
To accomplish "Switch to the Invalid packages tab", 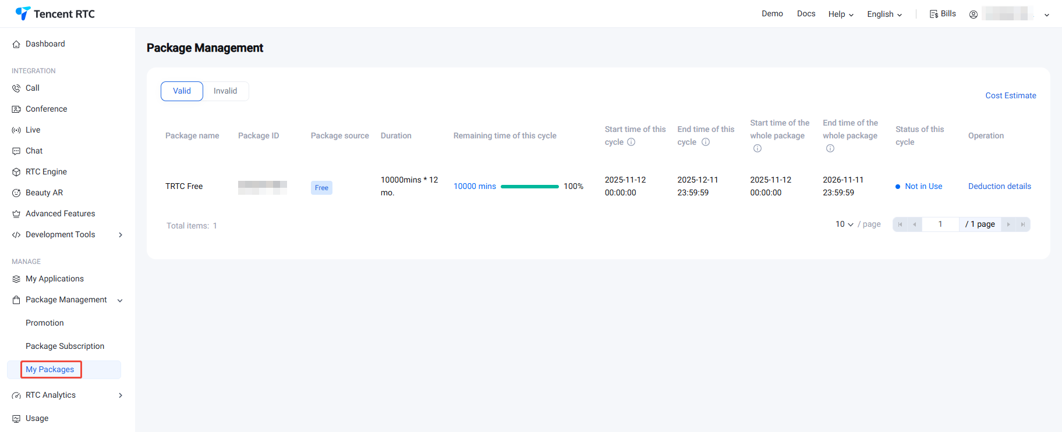I will click(x=225, y=91).
